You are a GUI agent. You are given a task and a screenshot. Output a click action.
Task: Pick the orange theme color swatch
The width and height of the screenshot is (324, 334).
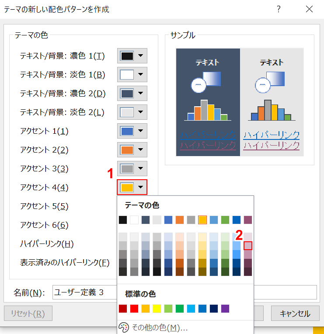(x=180, y=220)
